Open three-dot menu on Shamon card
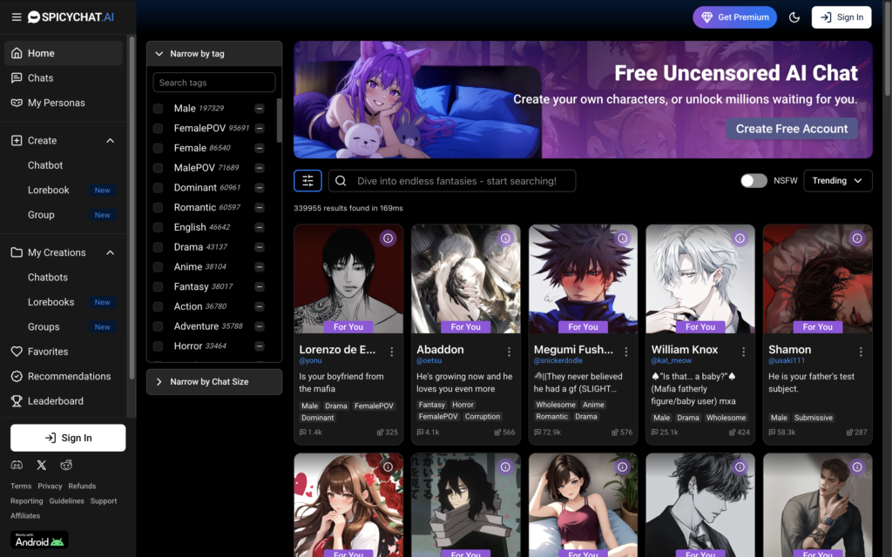Image resolution: width=892 pixels, height=557 pixels. [x=861, y=352]
